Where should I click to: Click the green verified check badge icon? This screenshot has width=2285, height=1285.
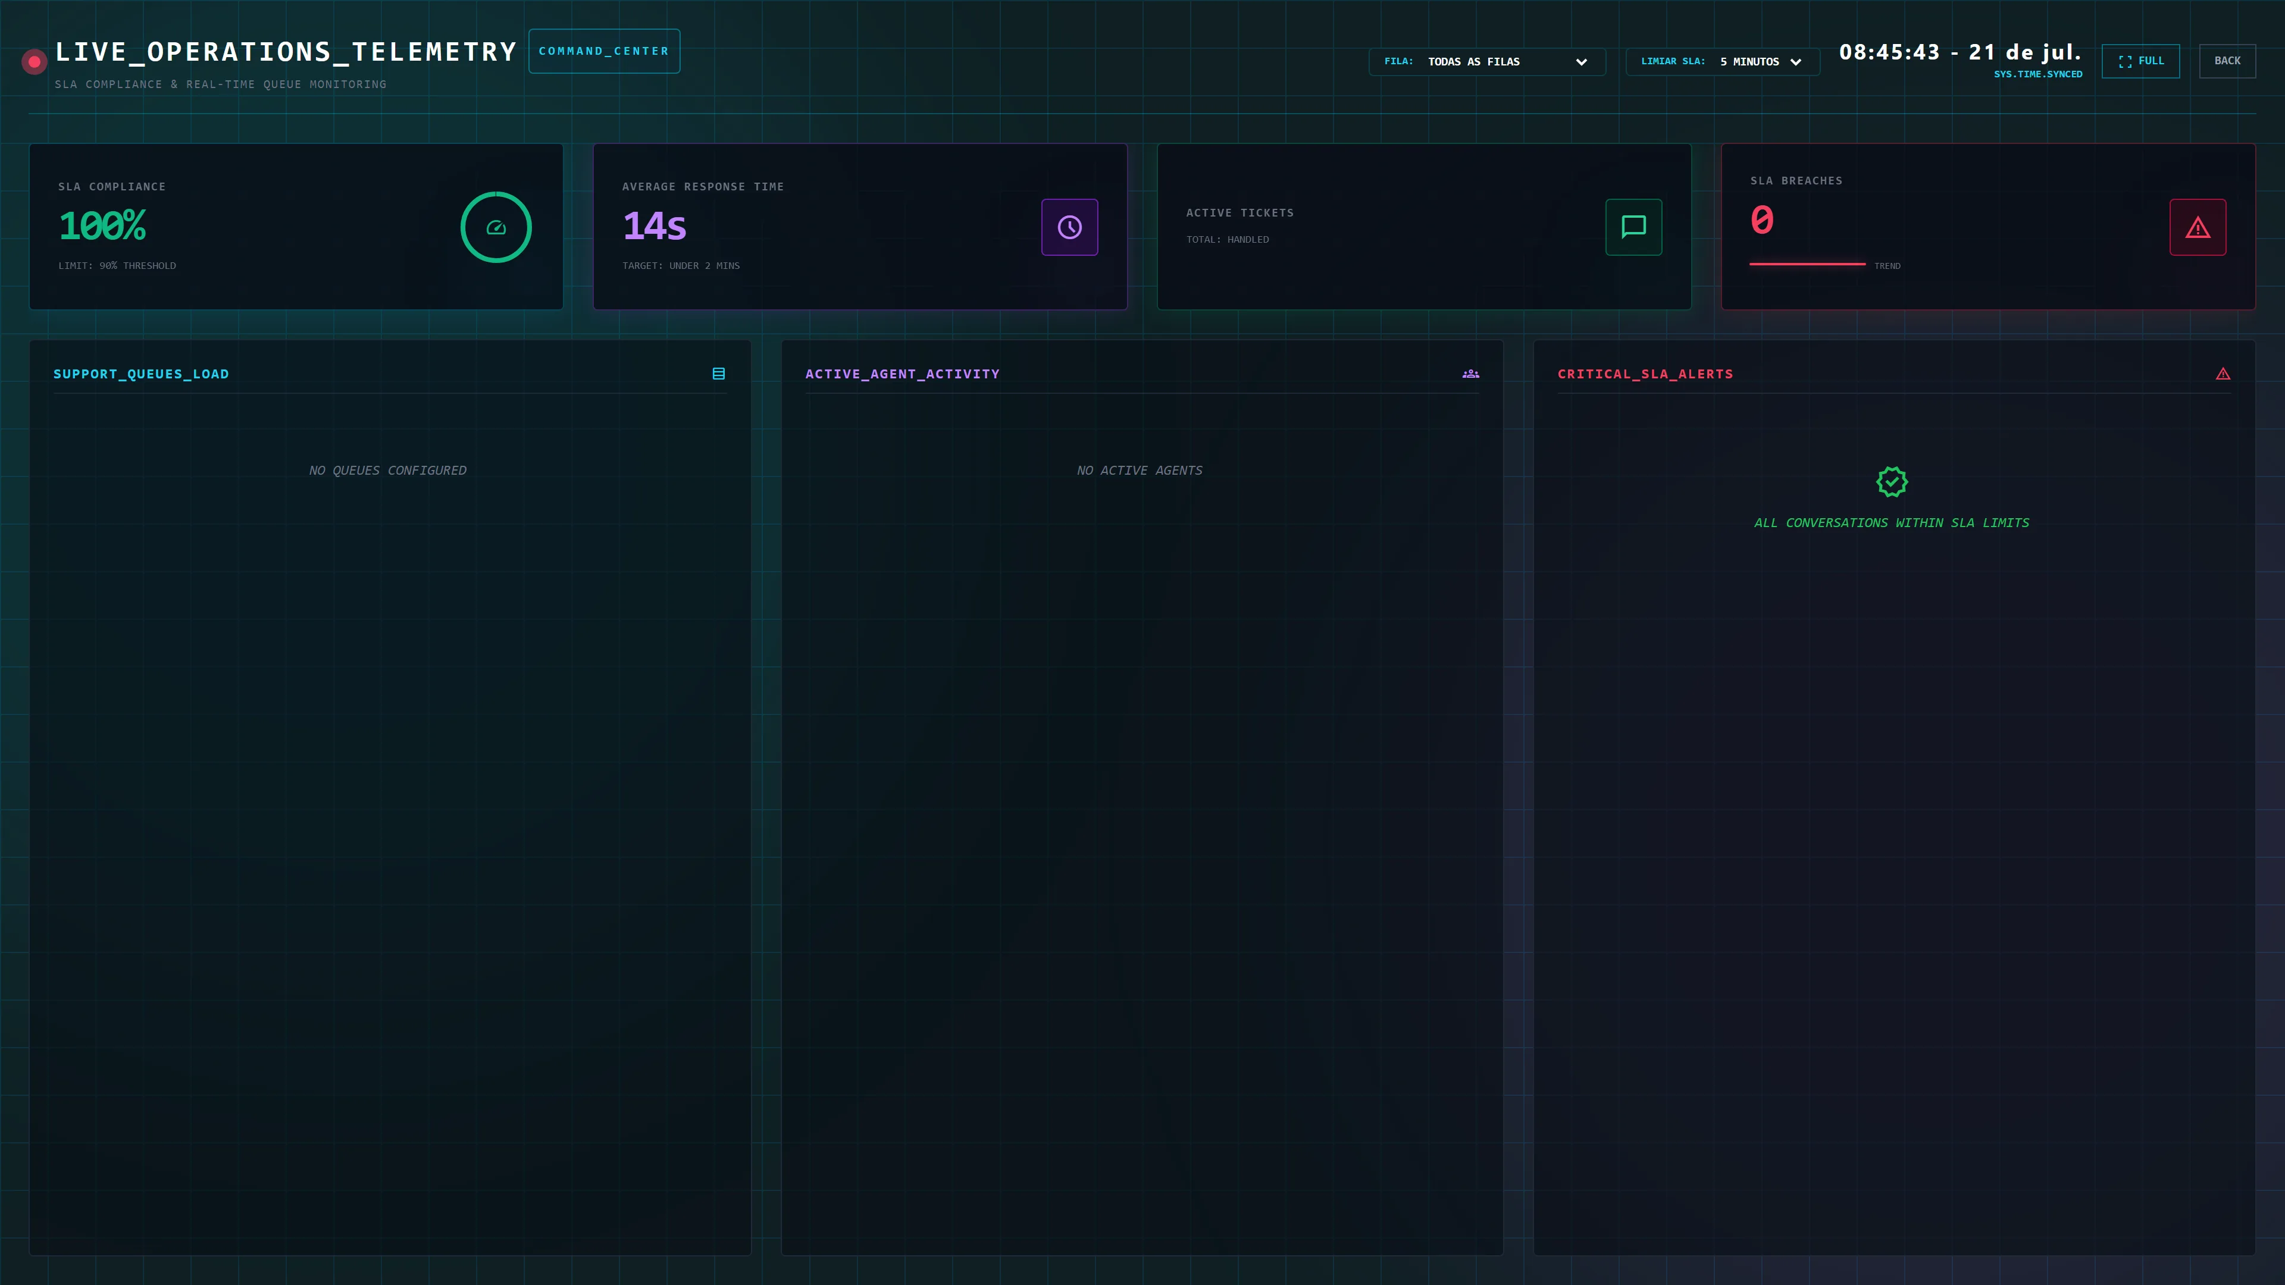pyautogui.click(x=1891, y=481)
